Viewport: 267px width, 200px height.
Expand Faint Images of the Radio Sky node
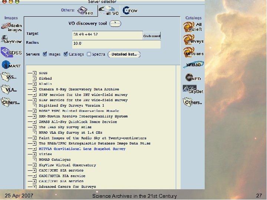pos(34,138)
